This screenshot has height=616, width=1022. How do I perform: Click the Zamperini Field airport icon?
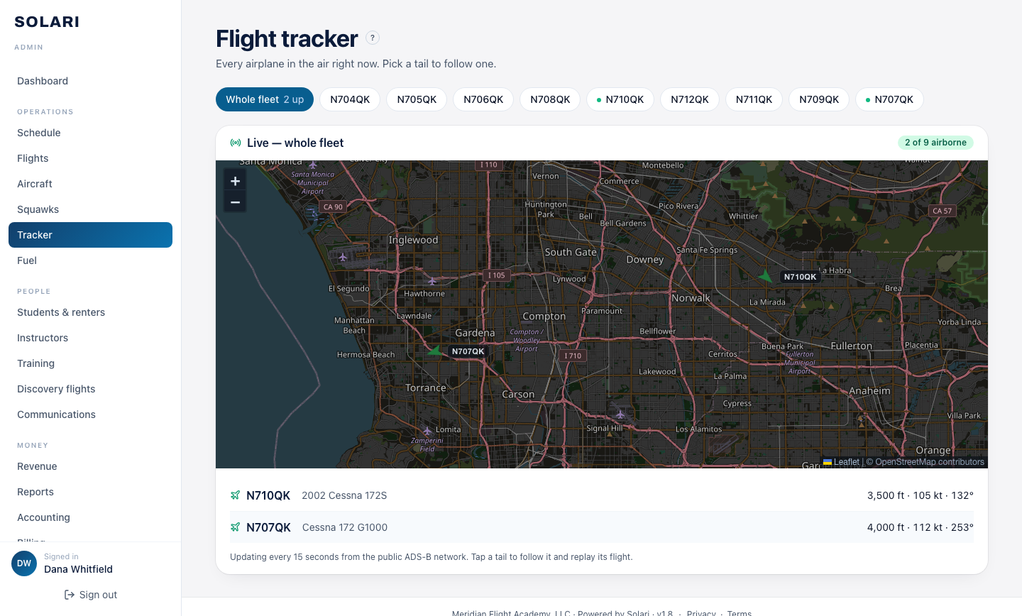pyautogui.click(x=427, y=431)
